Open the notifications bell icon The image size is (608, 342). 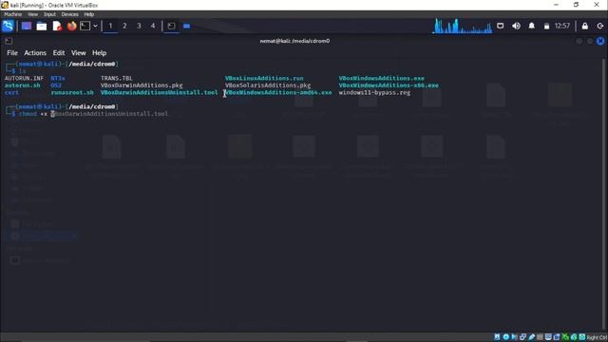[532, 26]
